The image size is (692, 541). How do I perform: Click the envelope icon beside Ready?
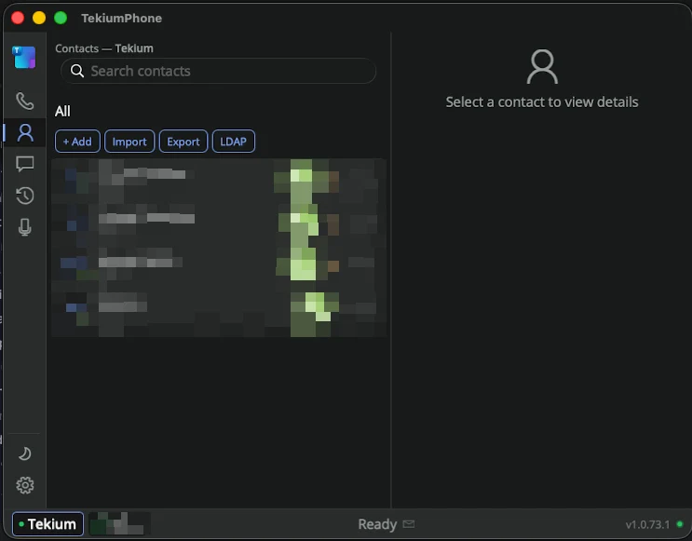(409, 524)
